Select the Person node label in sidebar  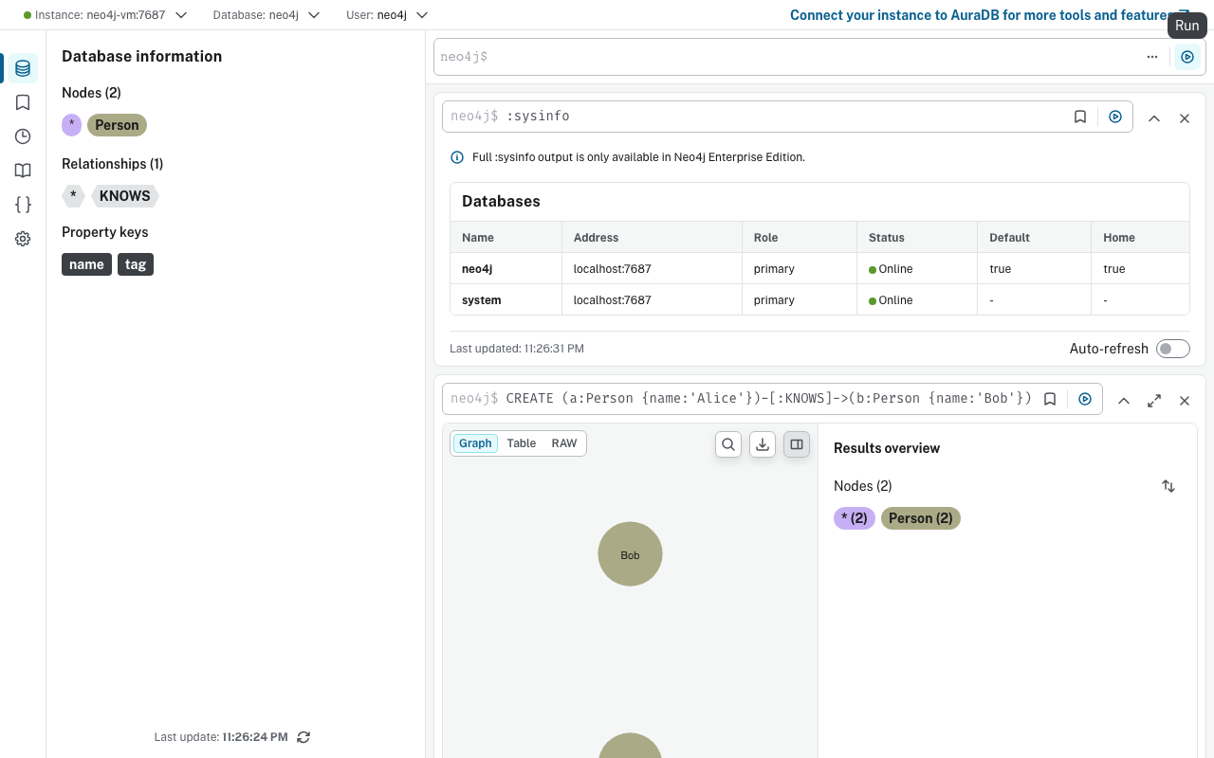coord(117,125)
